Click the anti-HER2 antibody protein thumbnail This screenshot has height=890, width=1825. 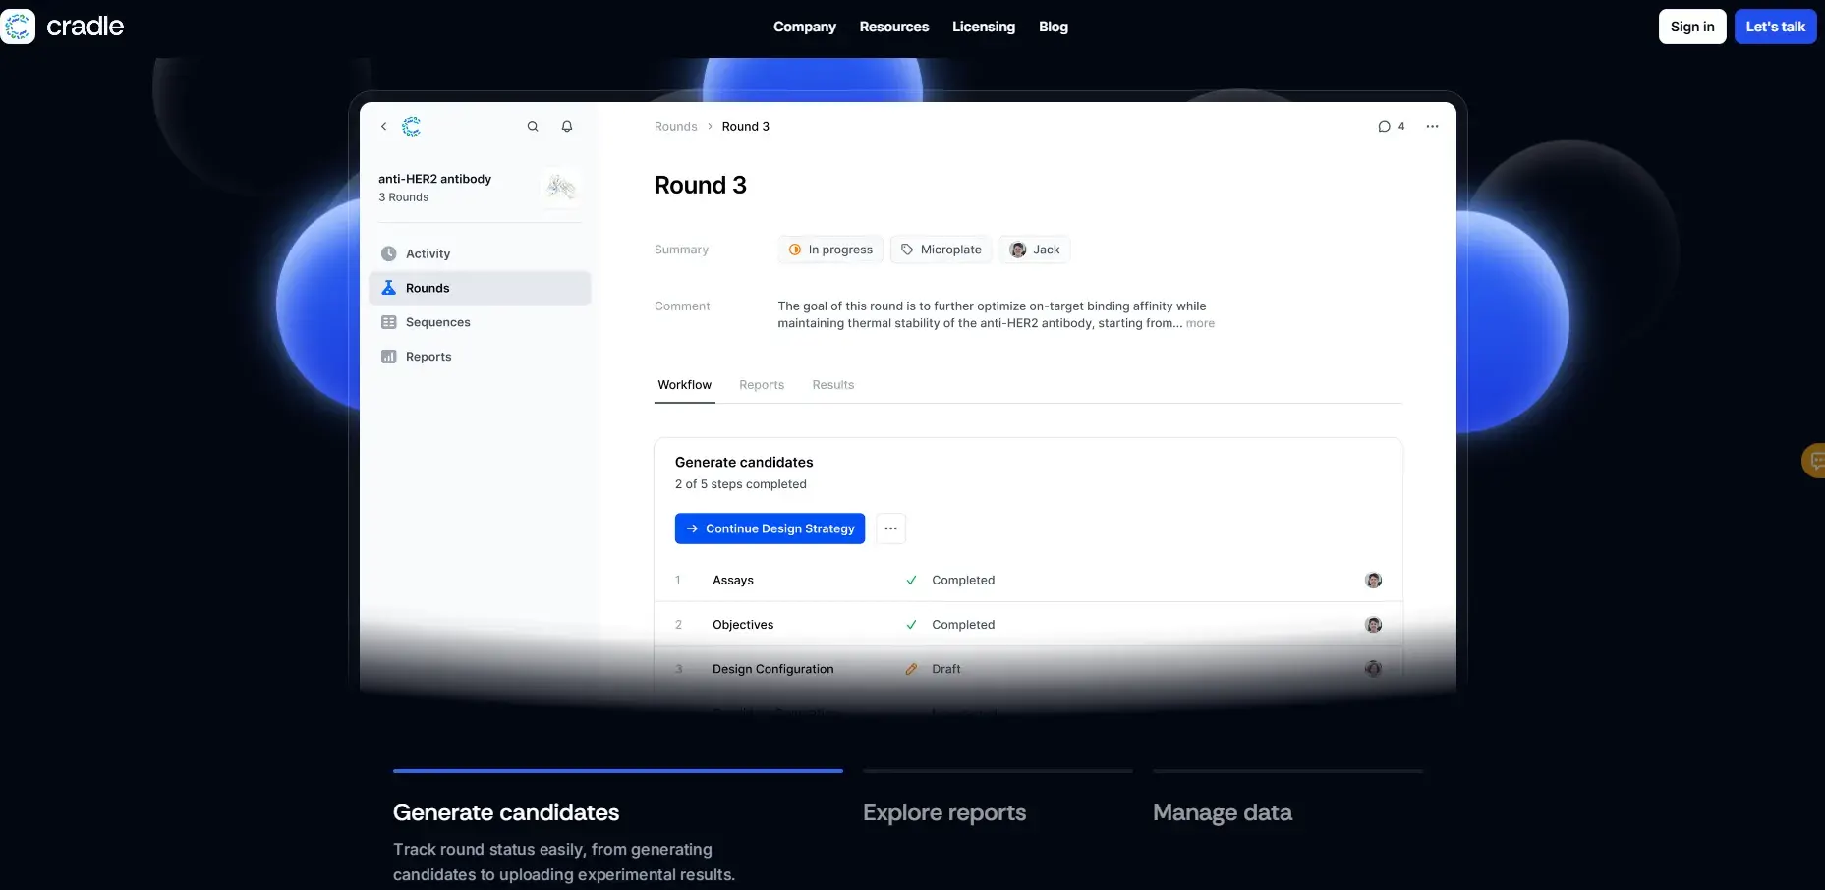(561, 187)
